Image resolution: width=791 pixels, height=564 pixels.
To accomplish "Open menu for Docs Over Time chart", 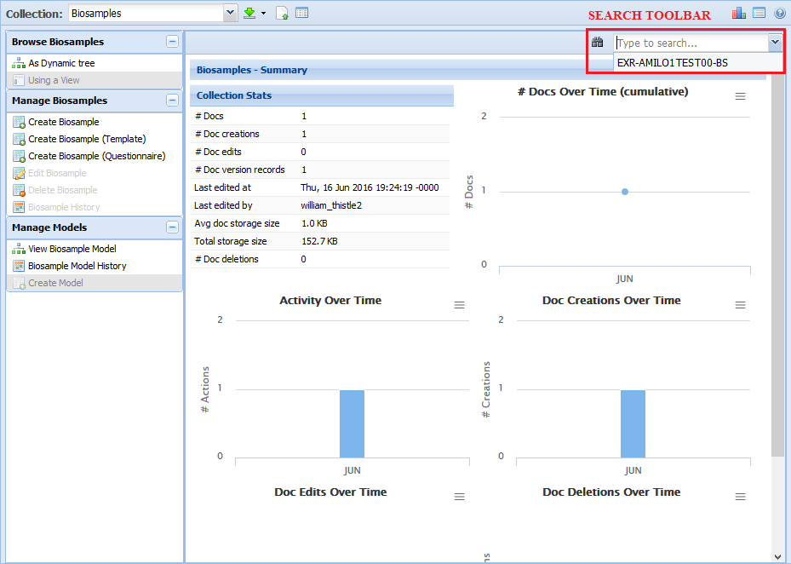I will click(x=741, y=96).
